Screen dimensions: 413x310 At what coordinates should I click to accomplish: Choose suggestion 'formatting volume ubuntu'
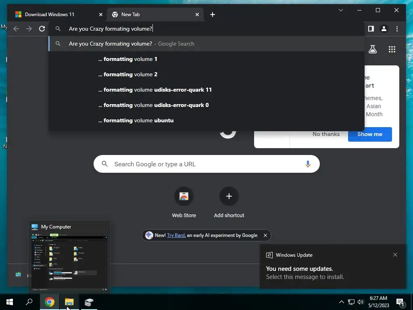click(x=206, y=120)
